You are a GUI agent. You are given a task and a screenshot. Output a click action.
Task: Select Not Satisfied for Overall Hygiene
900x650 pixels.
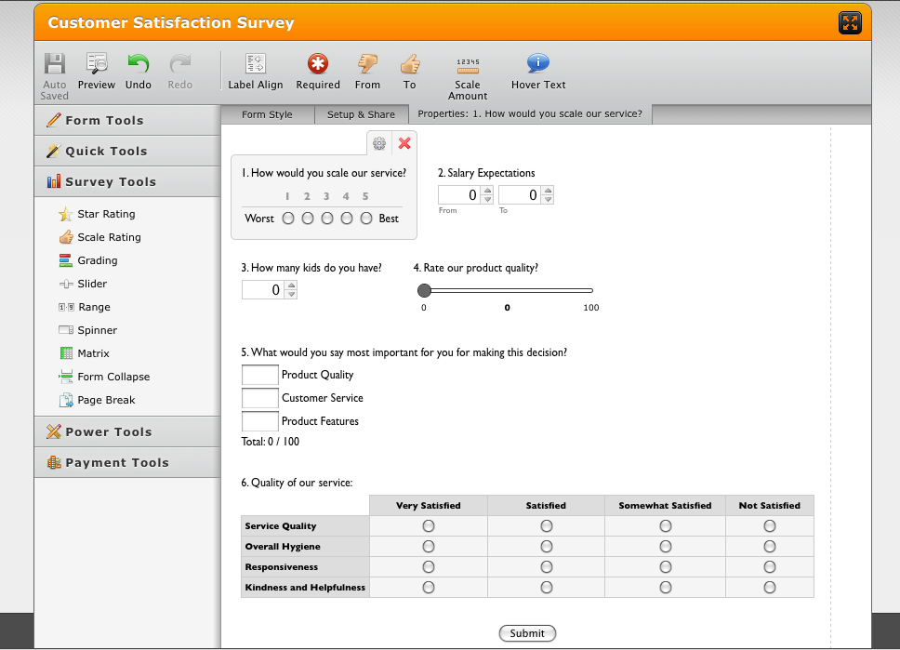pyautogui.click(x=770, y=547)
